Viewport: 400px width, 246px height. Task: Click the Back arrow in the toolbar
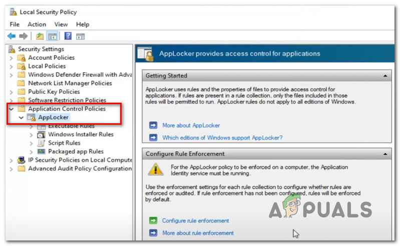(x=11, y=36)
